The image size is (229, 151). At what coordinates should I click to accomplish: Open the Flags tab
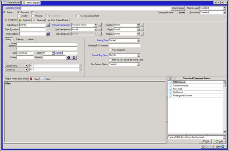34,79
